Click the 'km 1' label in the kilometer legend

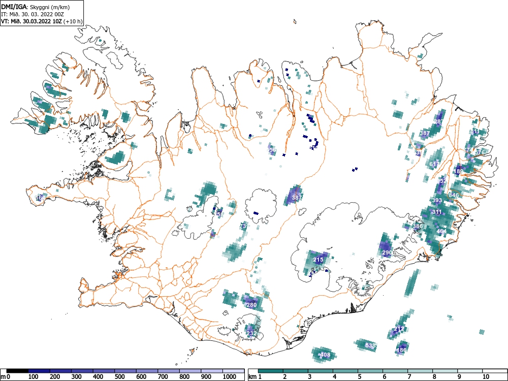[x=255, y=376]
